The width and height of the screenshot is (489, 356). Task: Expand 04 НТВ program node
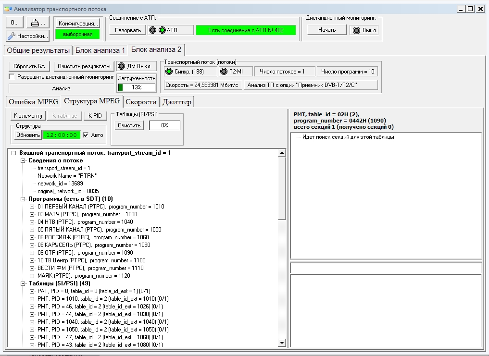point(32,222)
